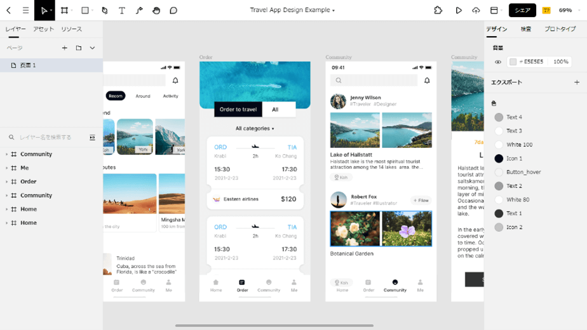Expand the first Community layer
Screen dimensions: 587x330
(7, 154)
